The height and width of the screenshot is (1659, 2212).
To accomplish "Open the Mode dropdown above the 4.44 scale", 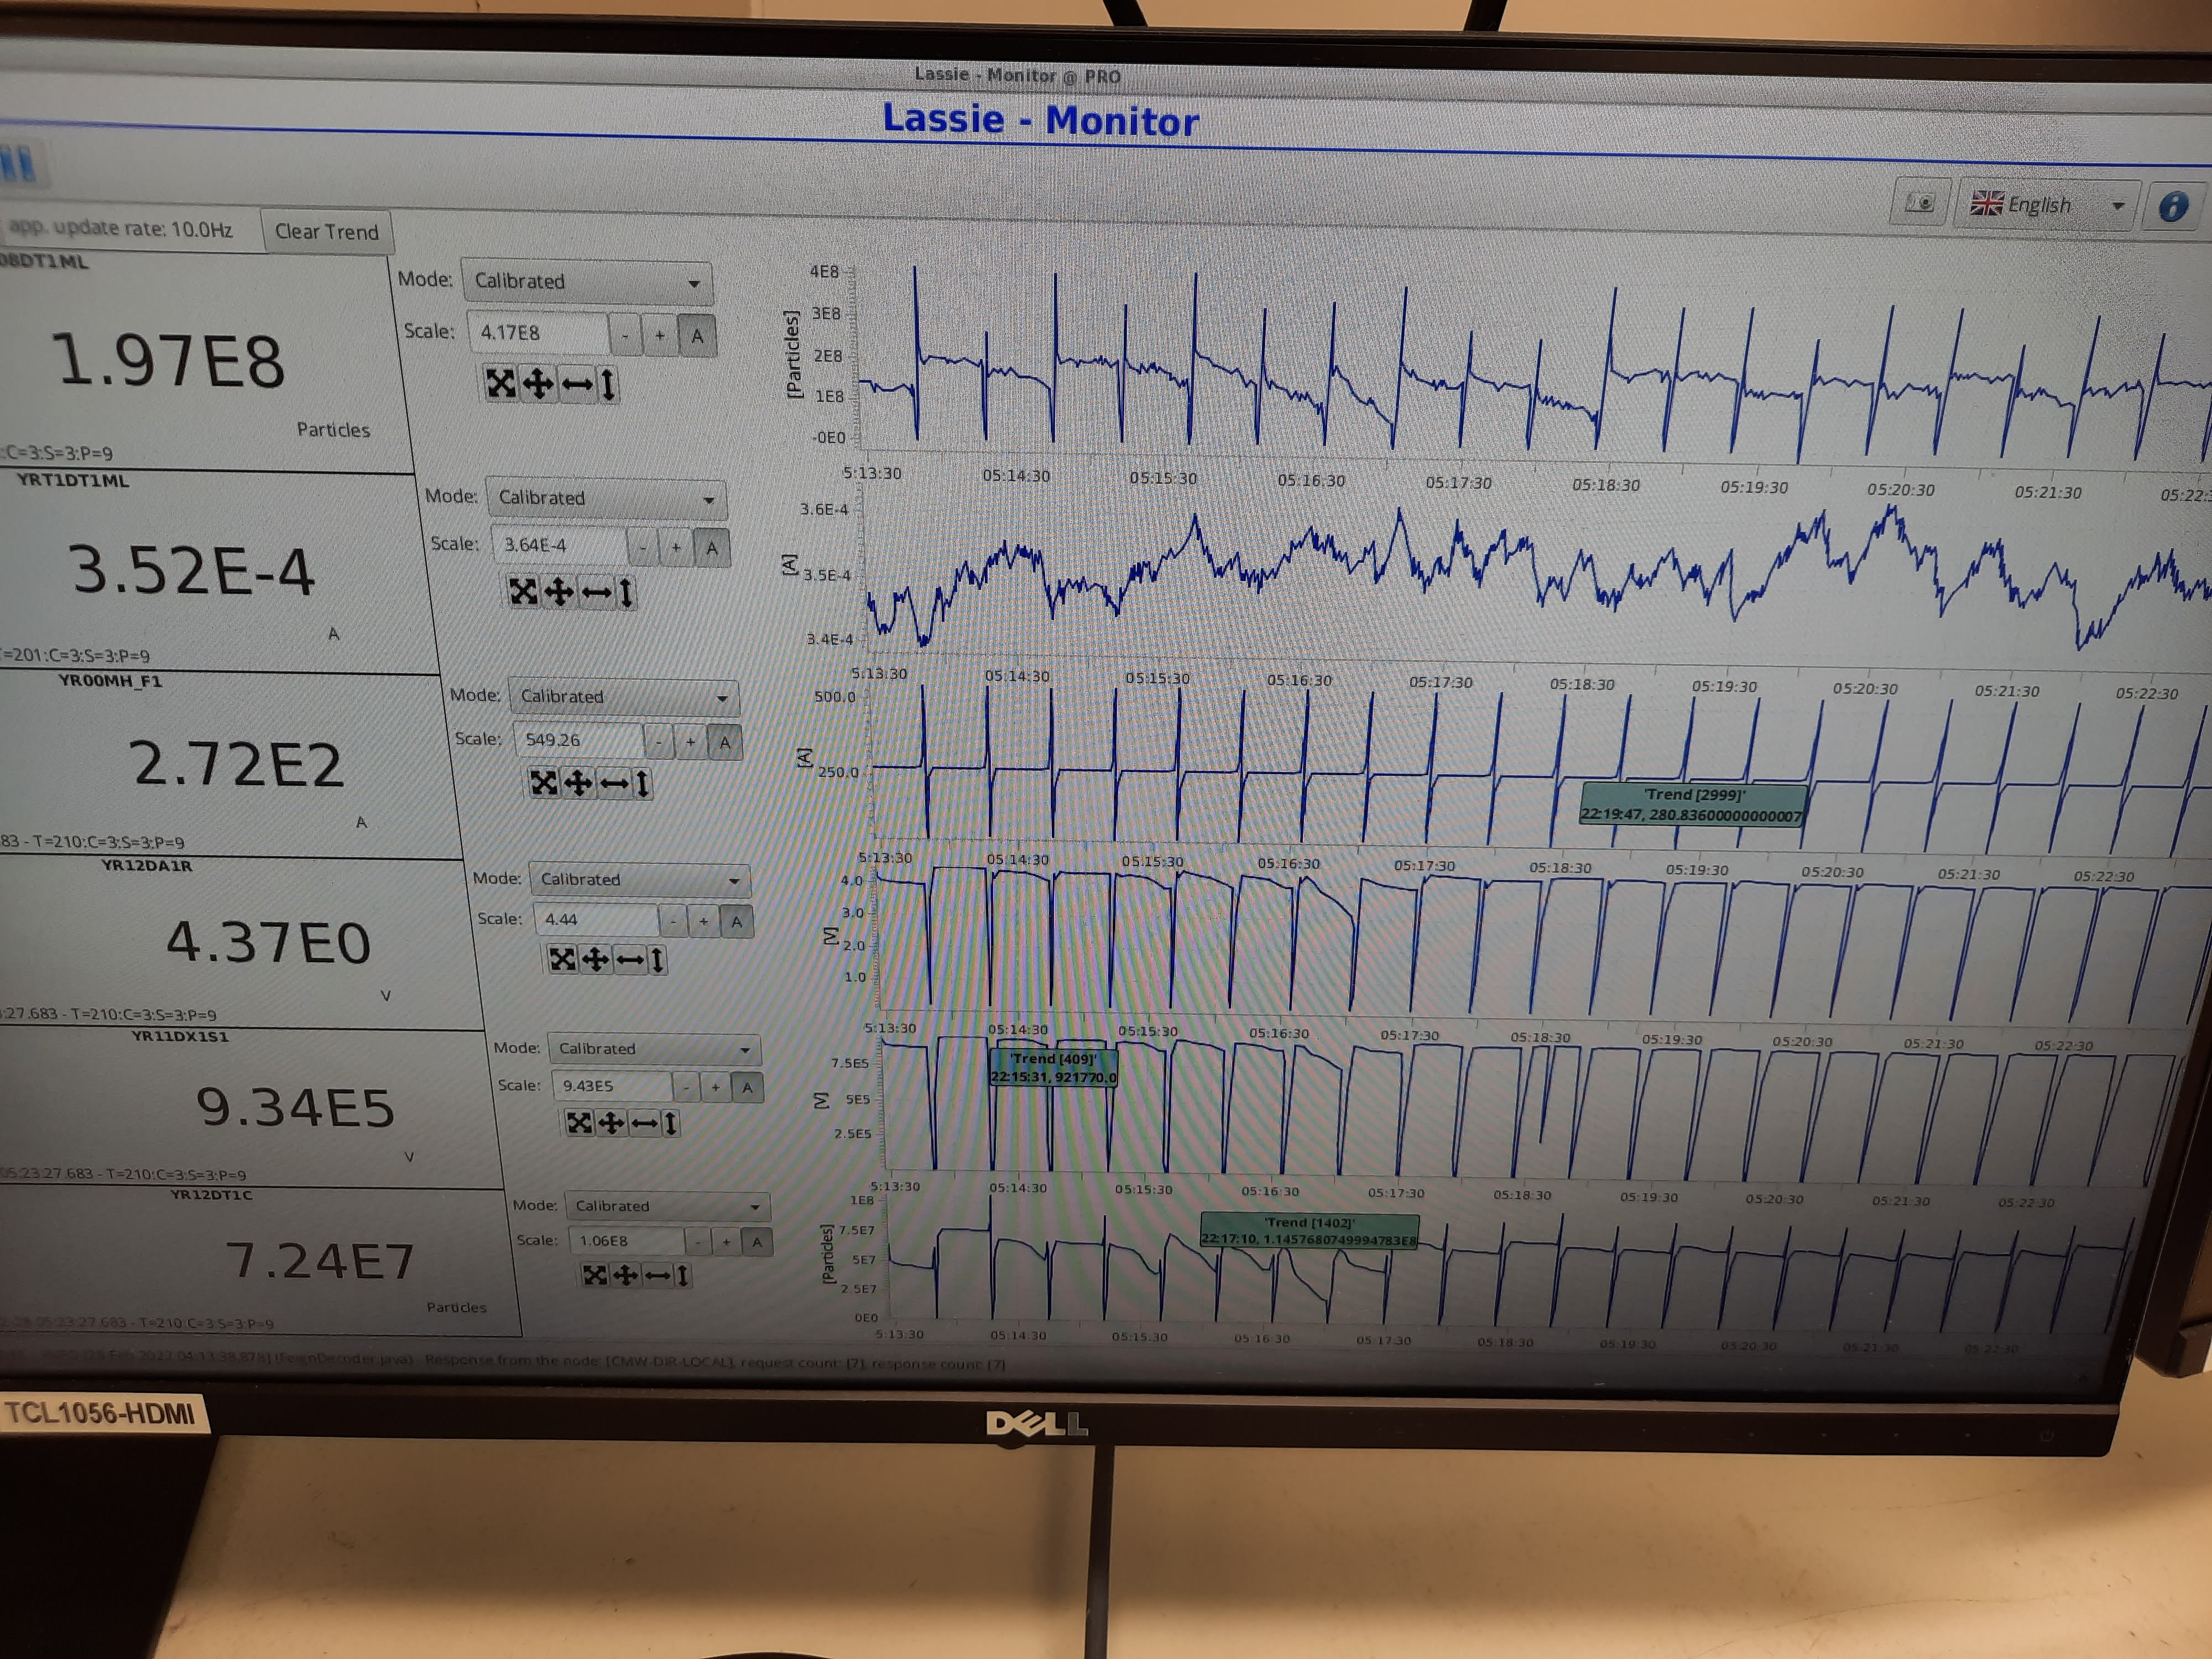I will [x=640, y=880].
